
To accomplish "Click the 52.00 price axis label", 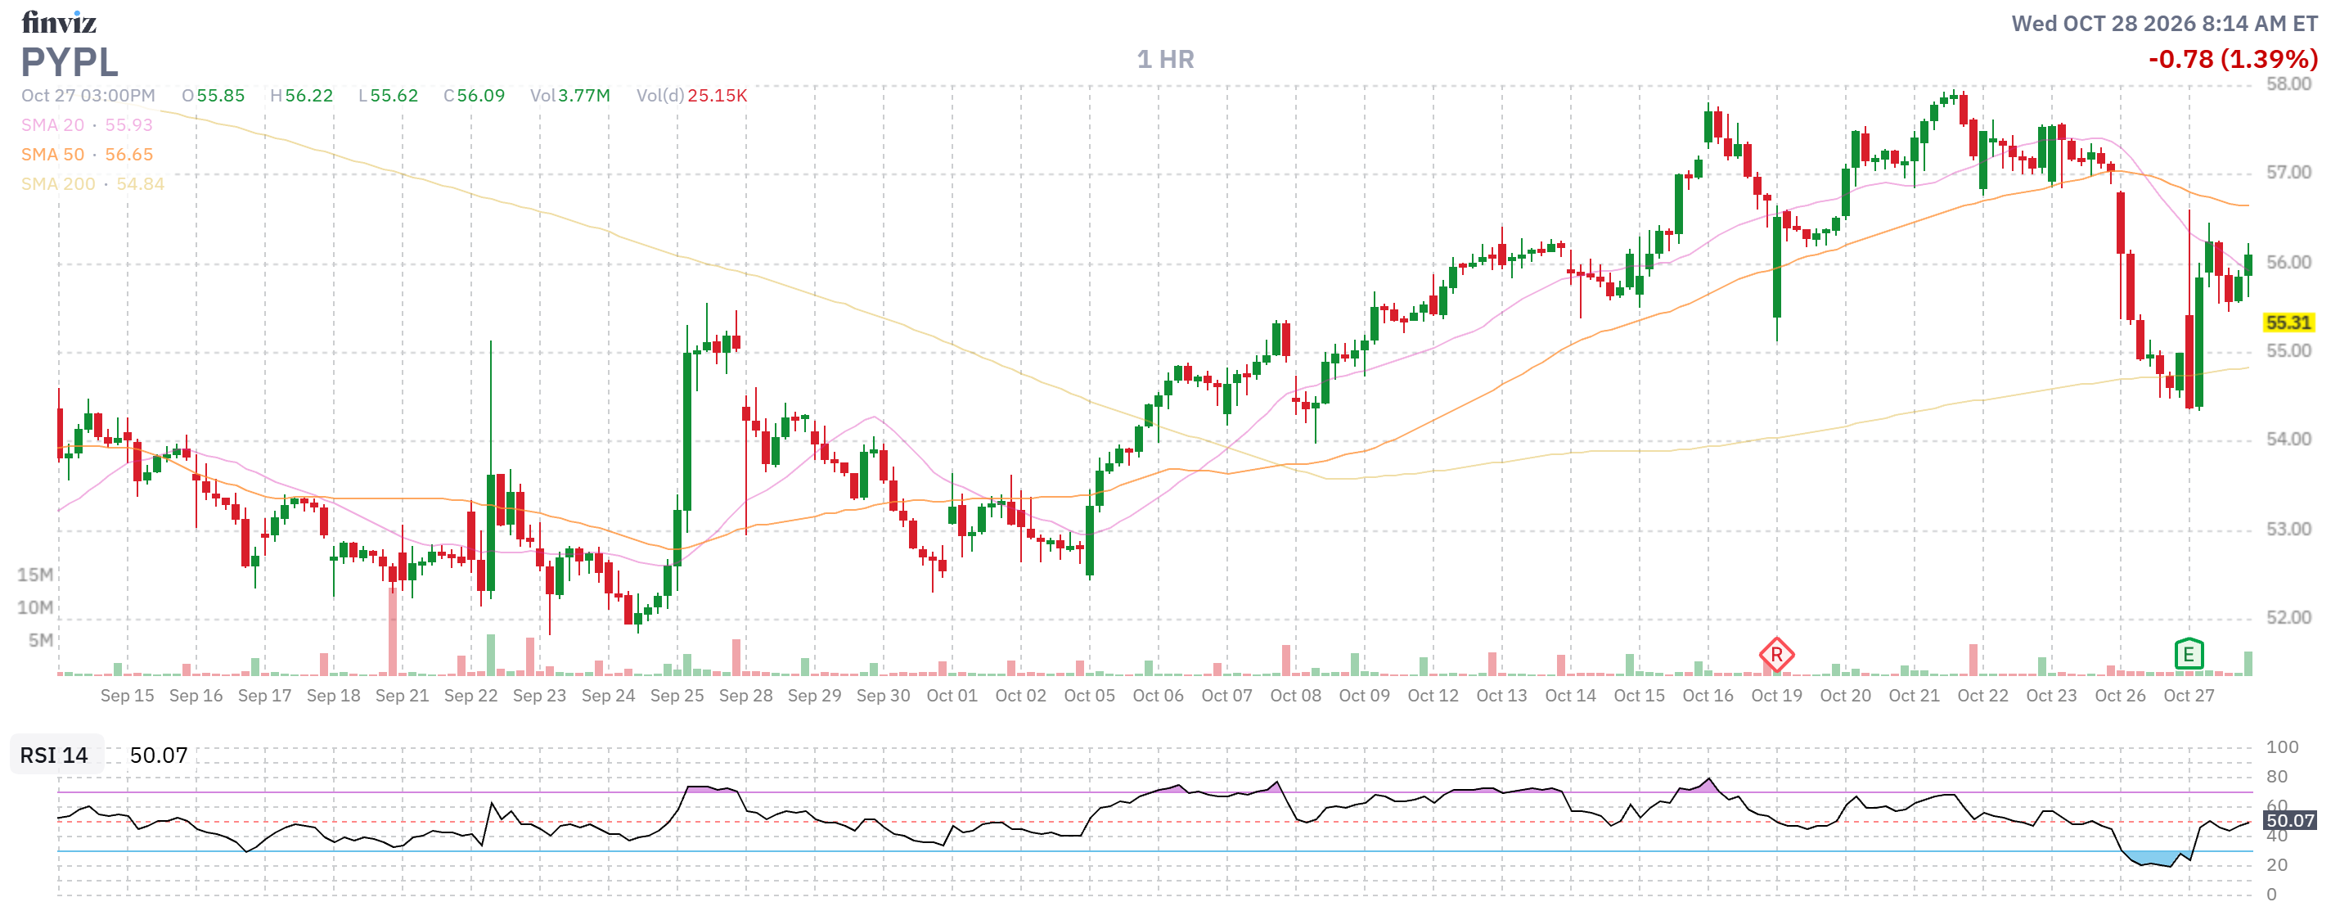I will (2288, 618).
